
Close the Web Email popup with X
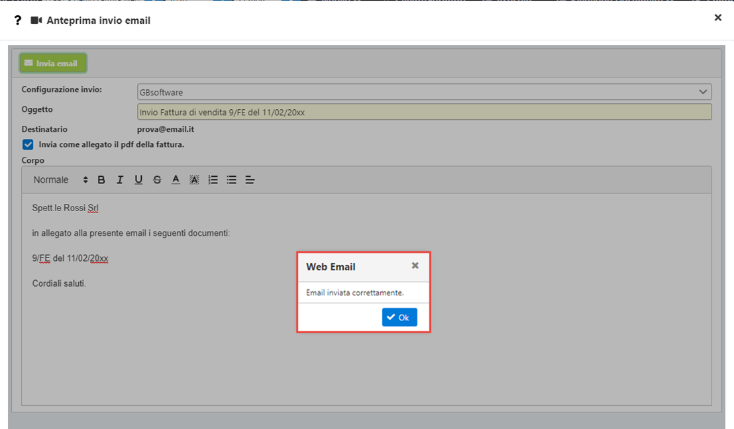(x=415, y=265)
